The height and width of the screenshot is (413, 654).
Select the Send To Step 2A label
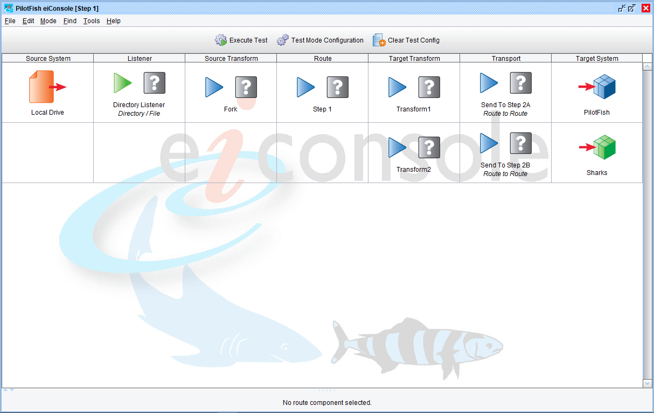point(505,105)
